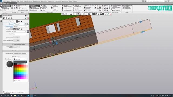Viewport: 173px width, 97px height.
Task: Toggle the Второе направление switch
Action: point(16,40)
